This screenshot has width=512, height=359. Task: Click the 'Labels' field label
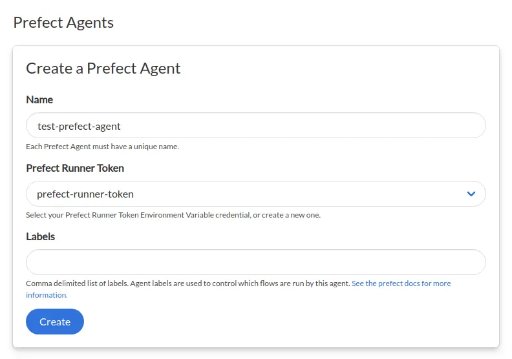pyautogui.click(x=40, y=236)
